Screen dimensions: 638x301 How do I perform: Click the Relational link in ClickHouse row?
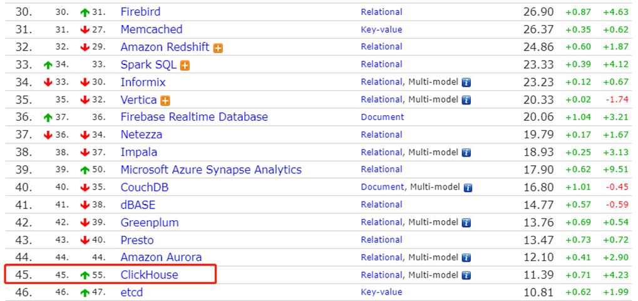point(381,275)
